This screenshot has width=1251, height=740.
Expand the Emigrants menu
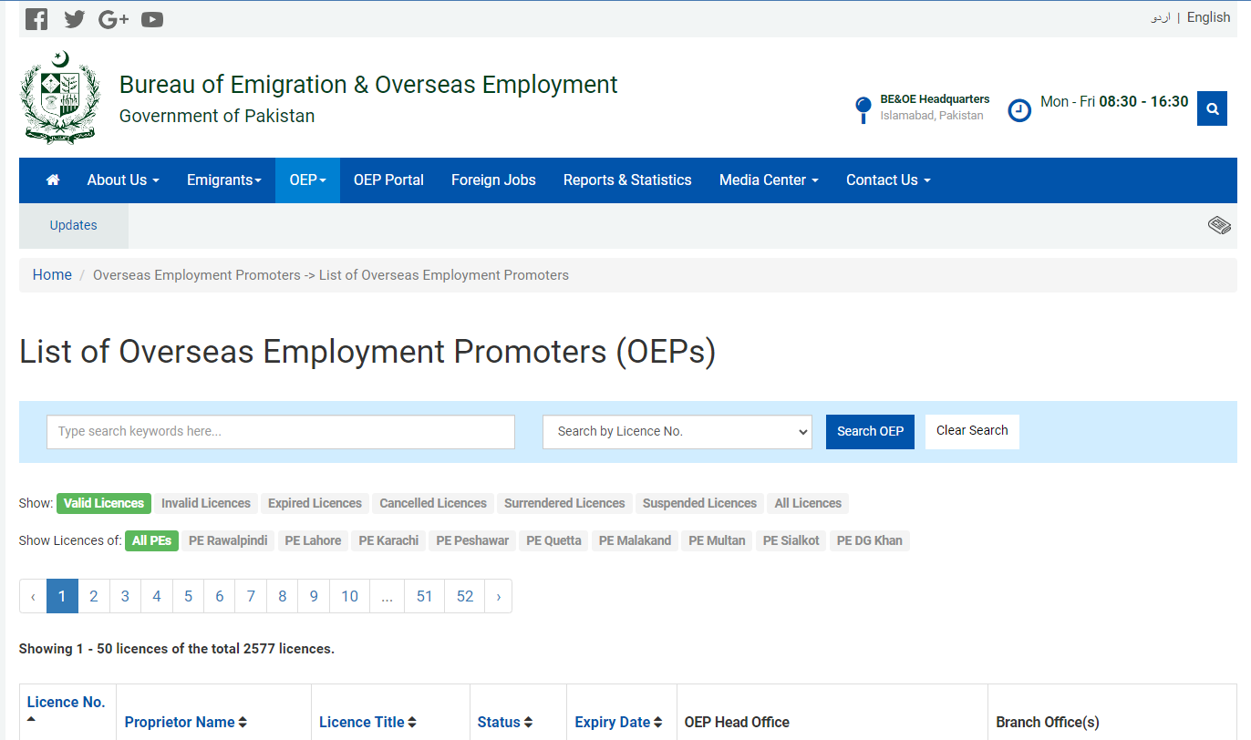pyautogui.click(x=224, y=180)
